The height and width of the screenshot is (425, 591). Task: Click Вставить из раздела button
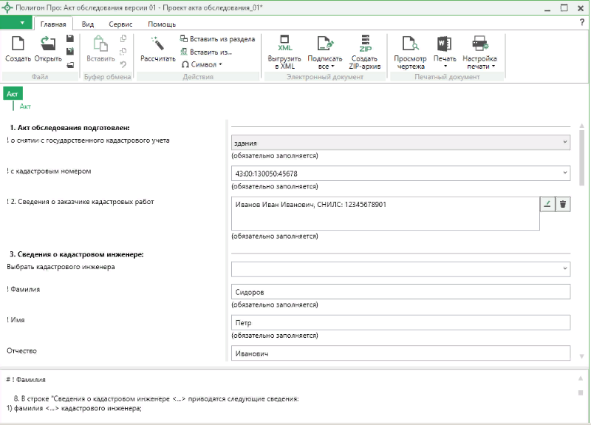(x=218, y=39)
